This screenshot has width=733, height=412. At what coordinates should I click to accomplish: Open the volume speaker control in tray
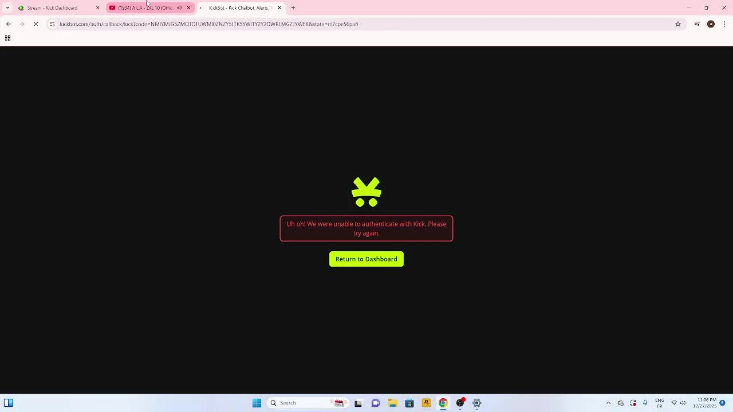click(683, 403)
